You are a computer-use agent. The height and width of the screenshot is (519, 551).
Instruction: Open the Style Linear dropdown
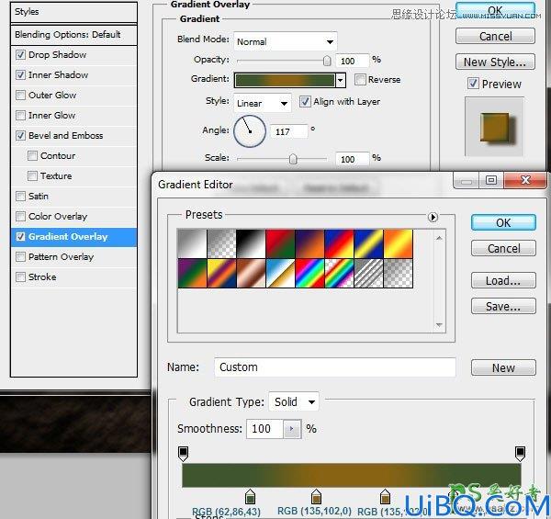(262, 103)
